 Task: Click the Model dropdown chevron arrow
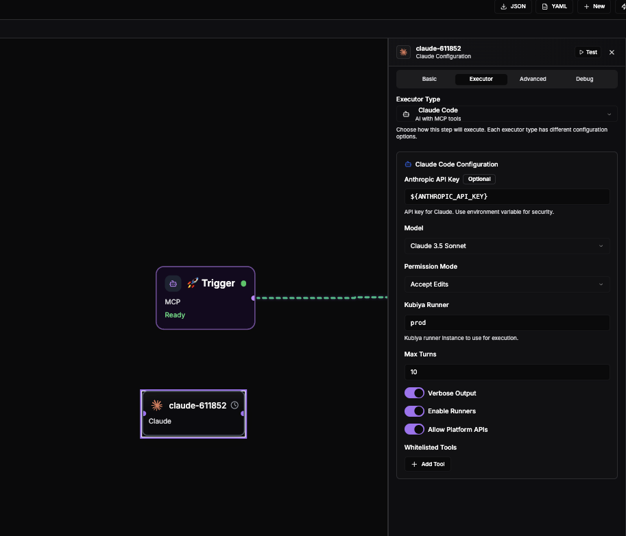[x=601, y=246]
